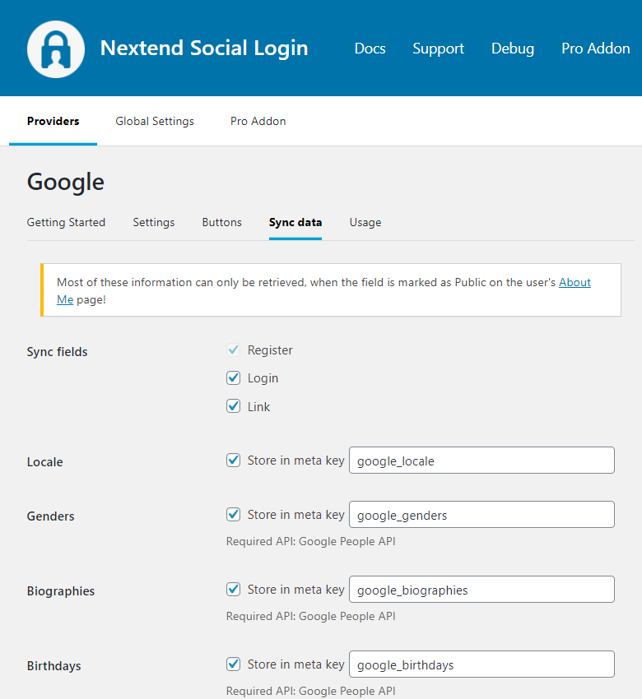
Task: Toggle the Link sync field checkbox
Action: (234, 406)
